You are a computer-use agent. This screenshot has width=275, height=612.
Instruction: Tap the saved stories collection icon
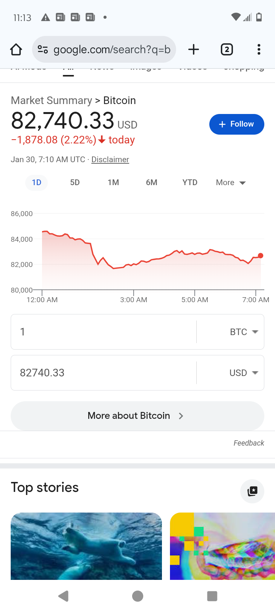coord(252,491)
